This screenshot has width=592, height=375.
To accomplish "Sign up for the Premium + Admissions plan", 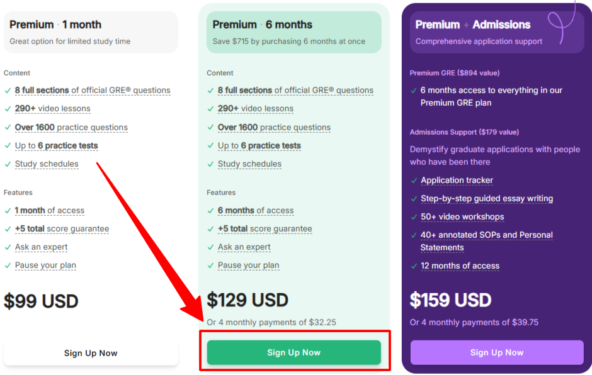I will click(x=496, y=352).
